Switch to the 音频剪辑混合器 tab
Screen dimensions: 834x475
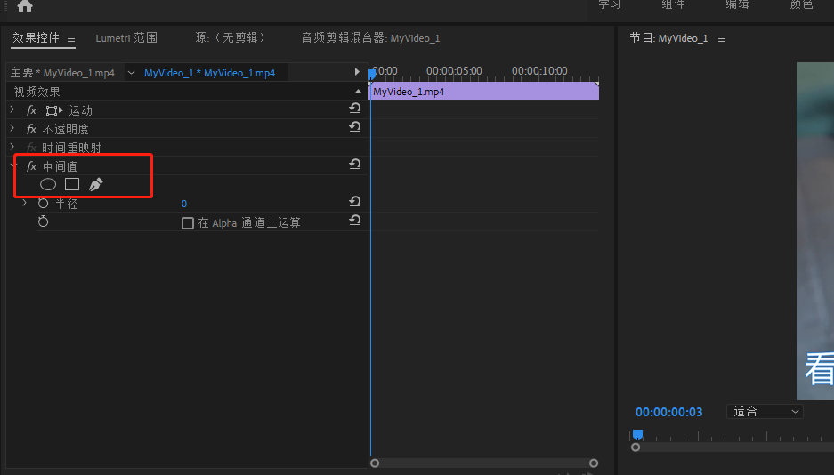coord(369,38)
